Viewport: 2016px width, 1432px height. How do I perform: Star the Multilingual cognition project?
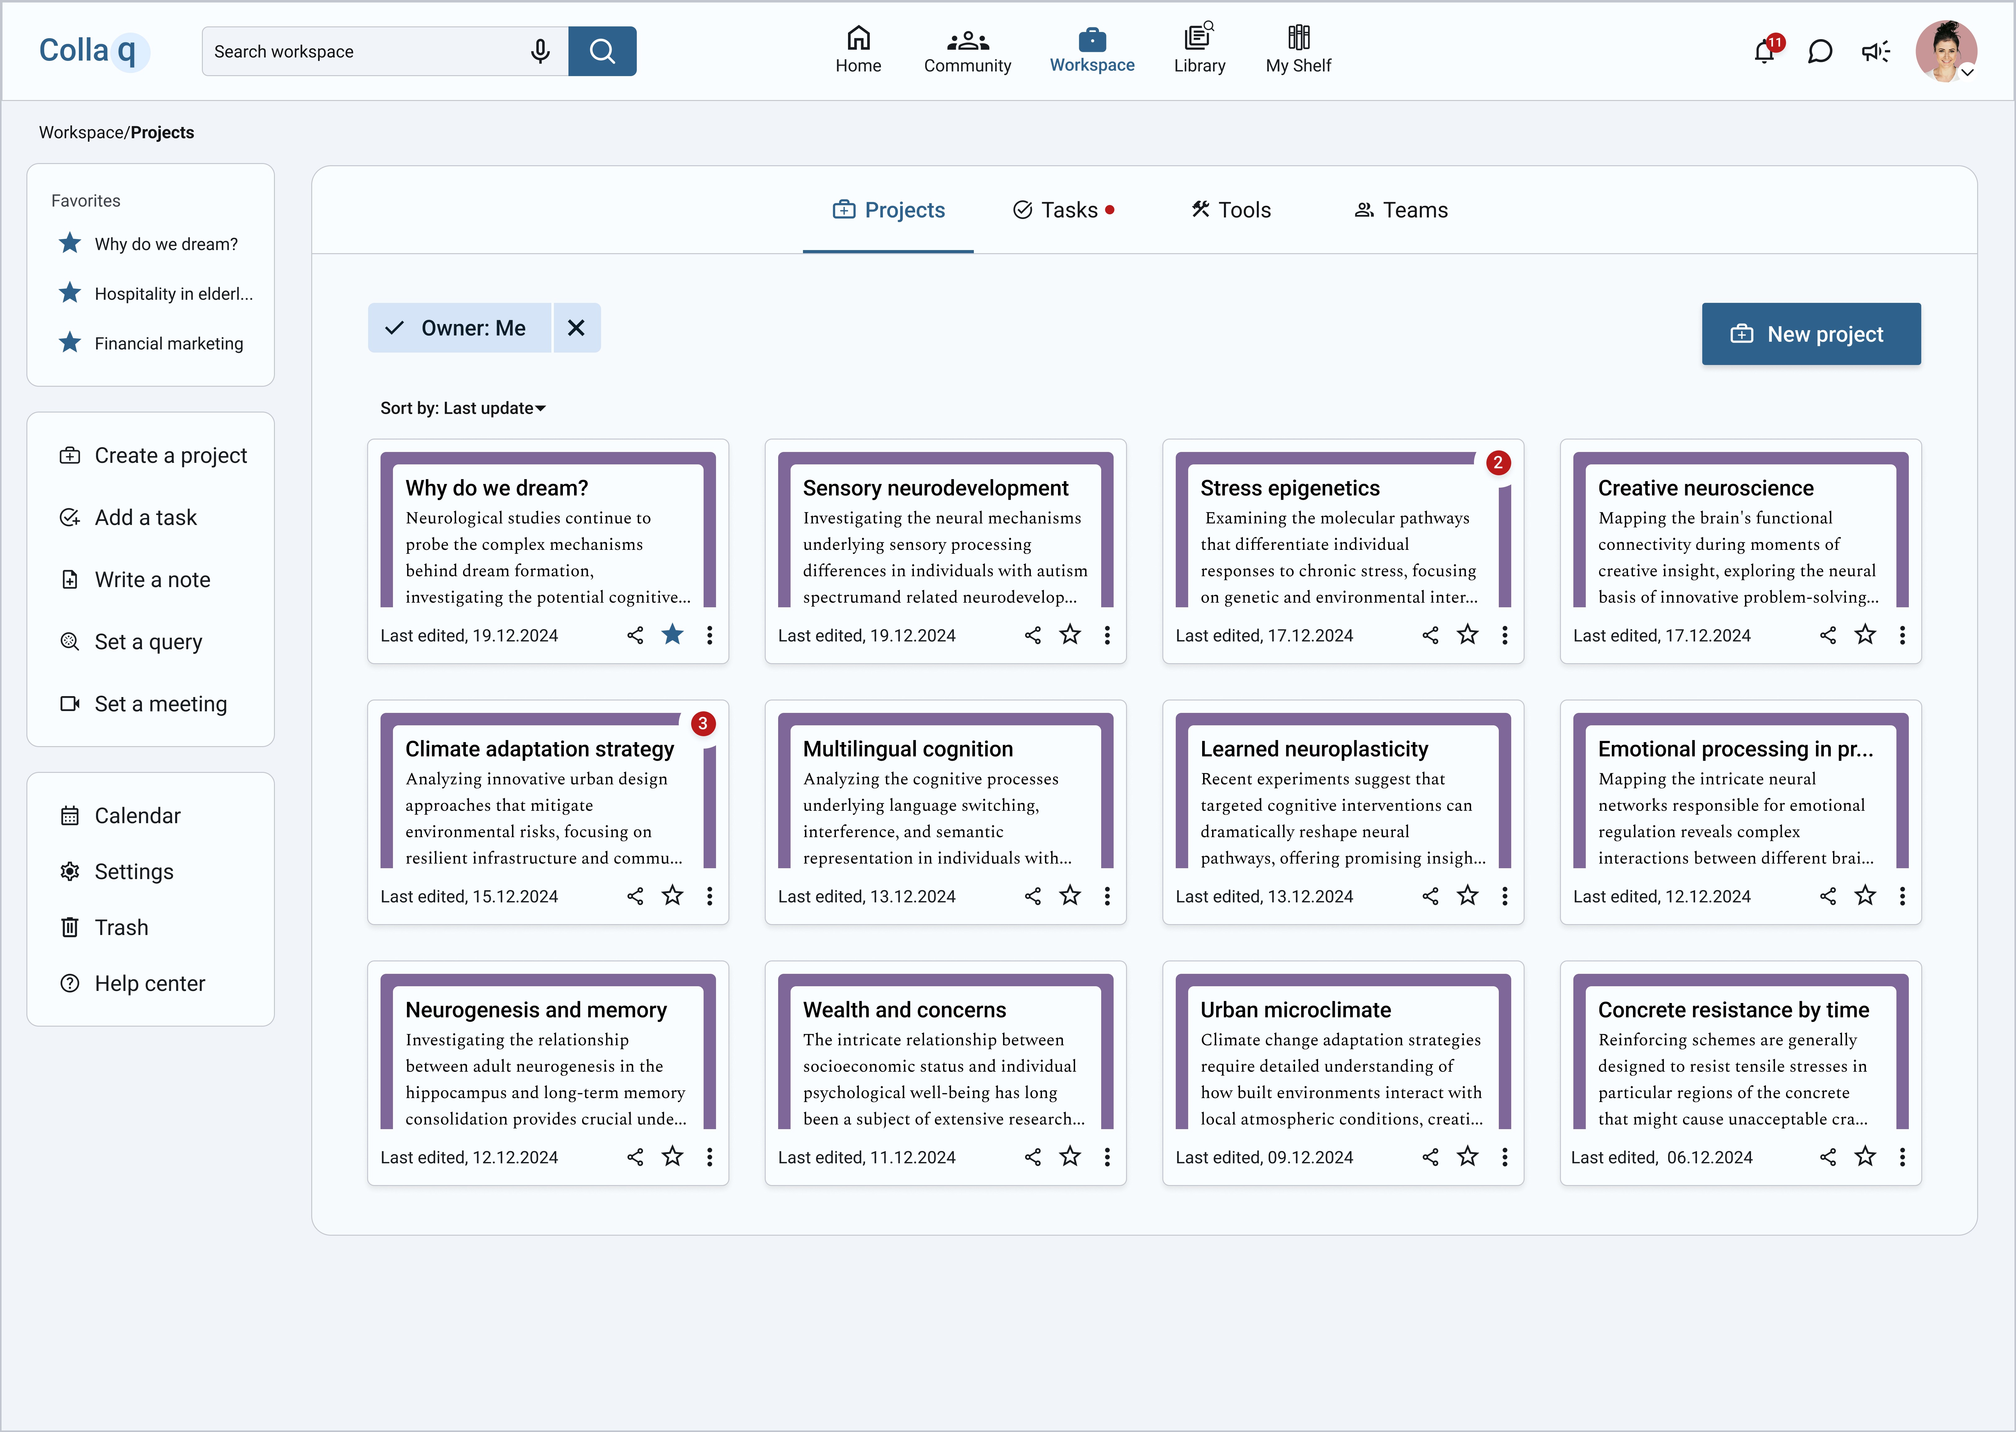pos(1070,896)
